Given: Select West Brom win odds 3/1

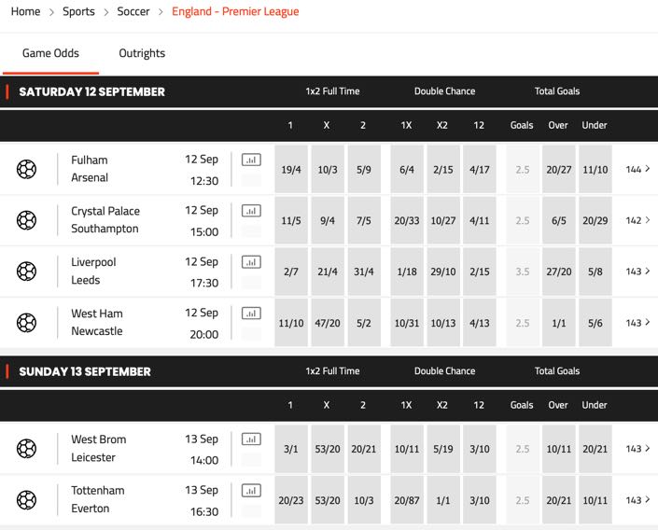Looking at the screenshot, I should [291, 449].
